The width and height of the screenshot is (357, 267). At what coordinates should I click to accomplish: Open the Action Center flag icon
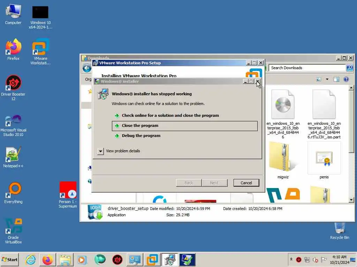pyautogui.click(x=324, y=259)
